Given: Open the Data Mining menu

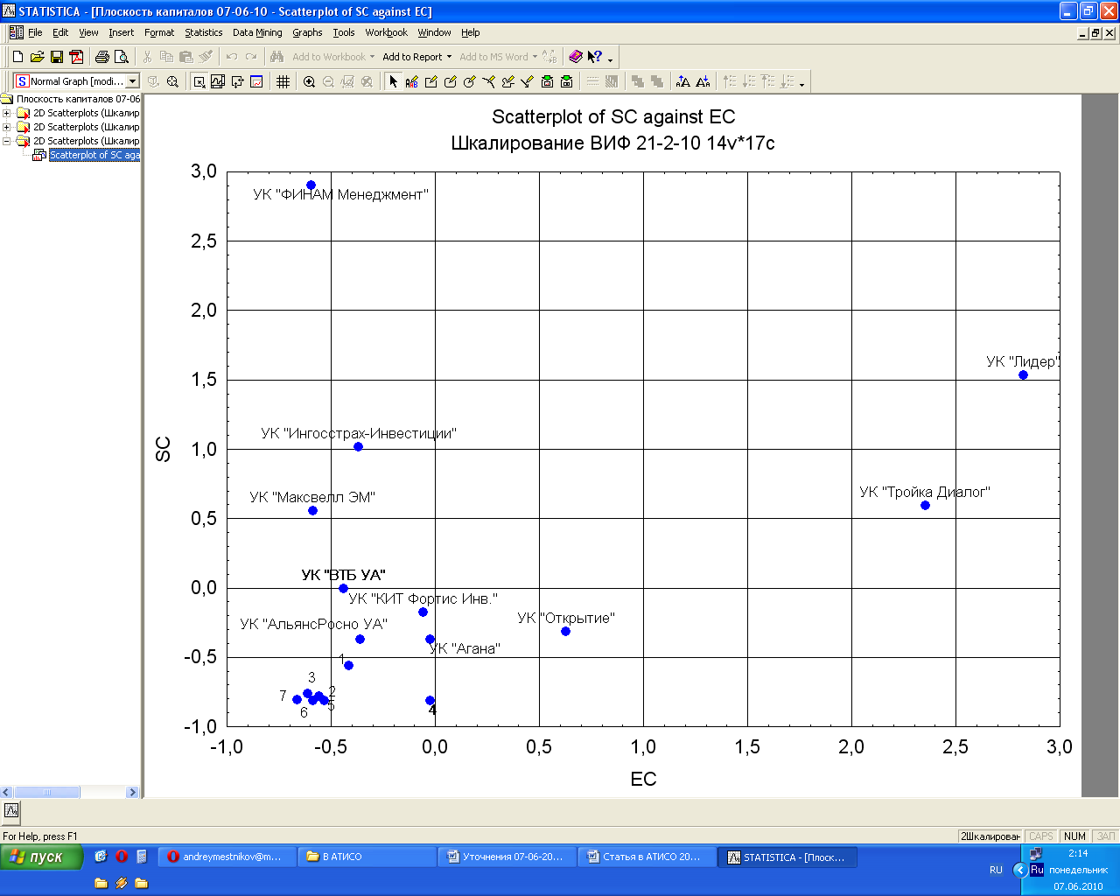Looking at the screenshot, I should [257, 32].
